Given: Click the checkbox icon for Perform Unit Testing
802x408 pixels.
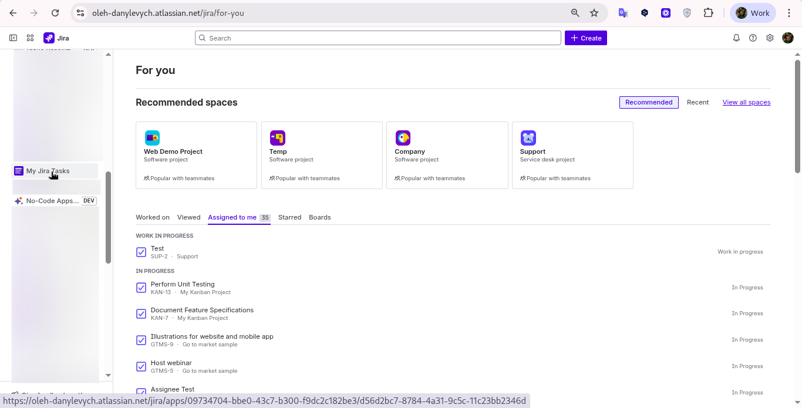Looking at the screenshot, I should [x=141, y=288].
